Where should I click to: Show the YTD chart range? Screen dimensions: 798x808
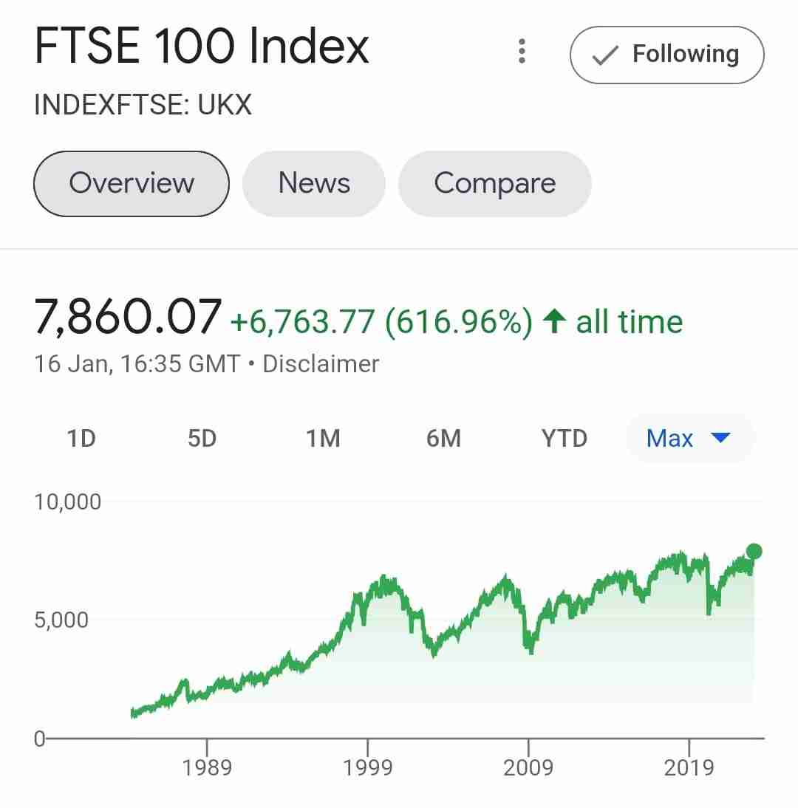click(564, 439)
